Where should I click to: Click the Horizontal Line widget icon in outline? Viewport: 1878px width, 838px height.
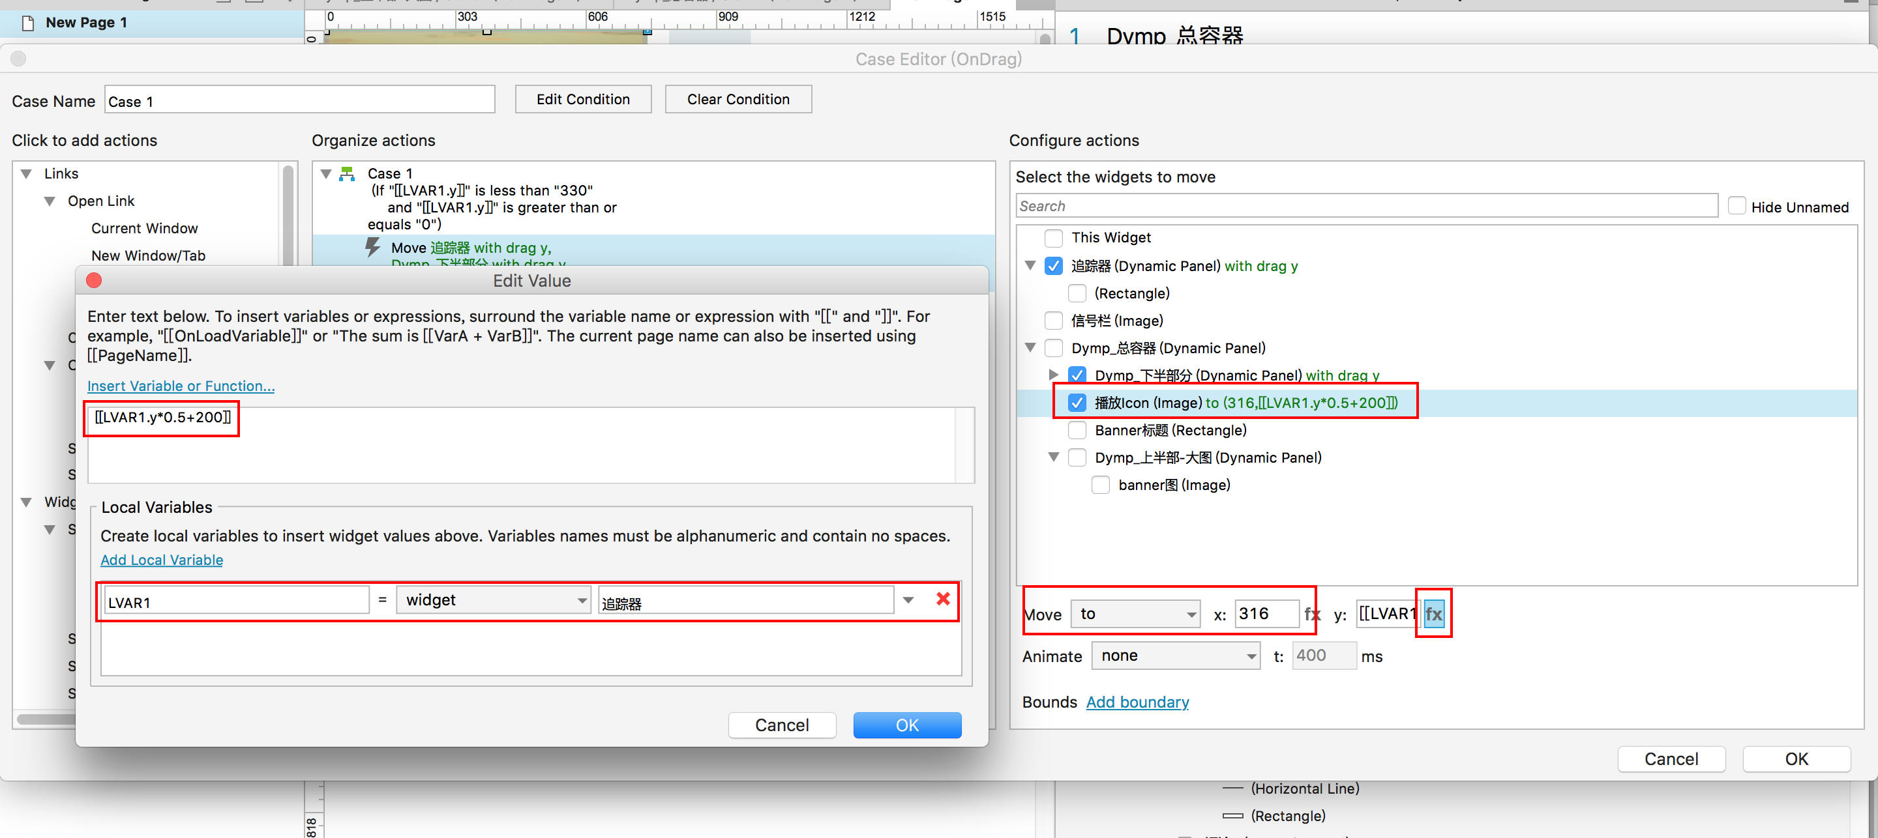(1232, 788)
